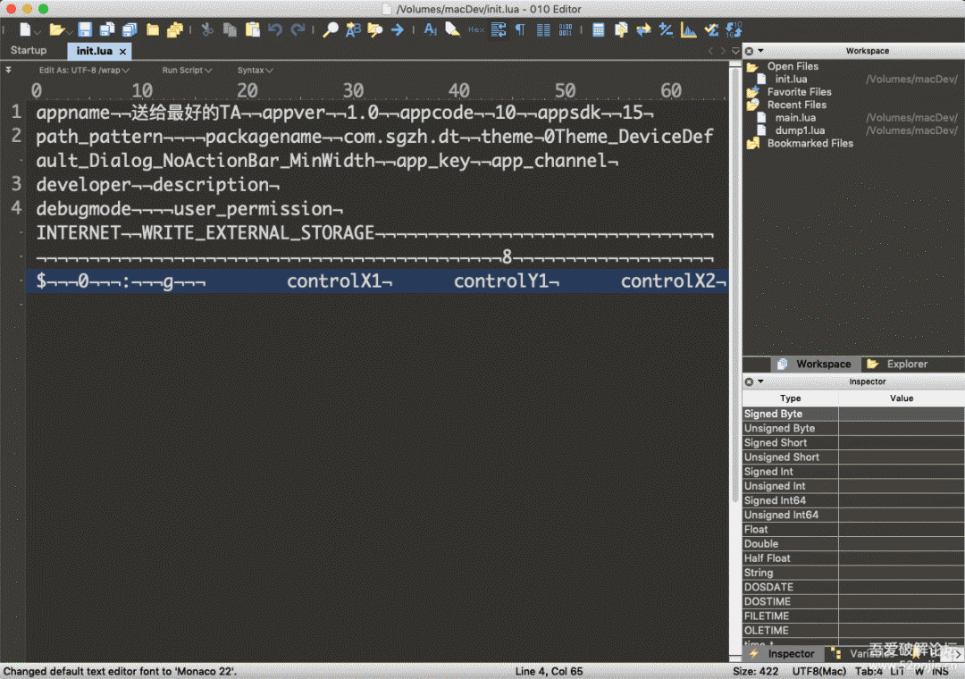Open the Find magnifier tool
Image resolution: width=965 pixels, height=679 pixels.
click(x=330, y=29)
